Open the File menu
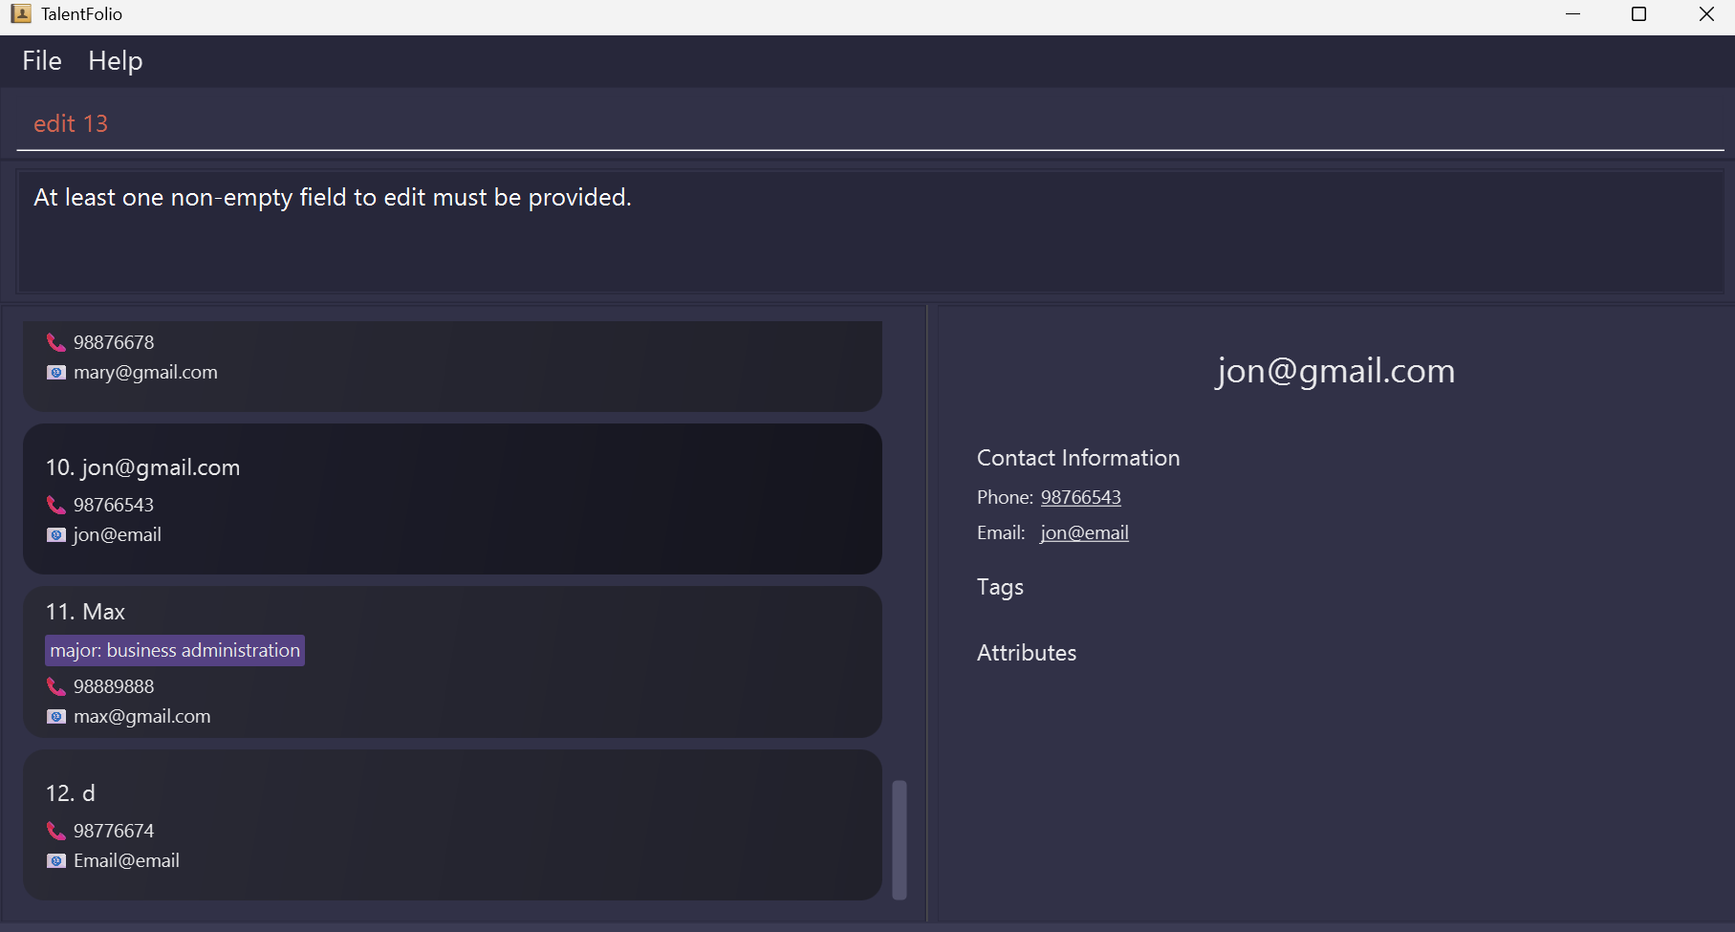1735x932 pixels. point(42,61)
